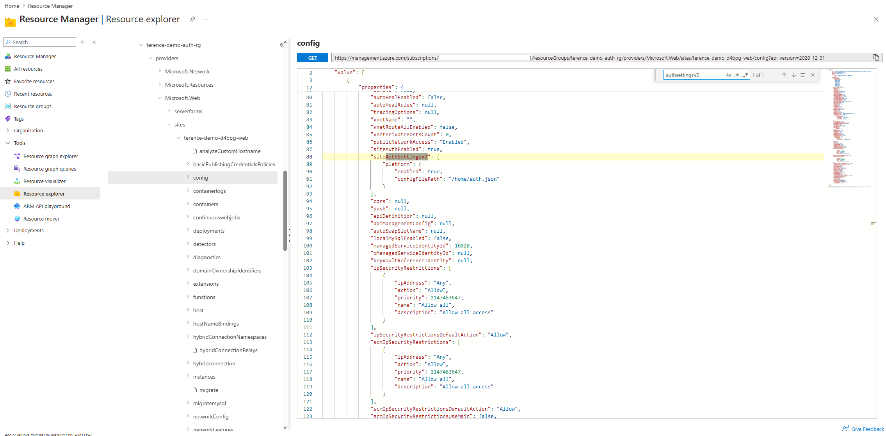This screenshot has width=886, height=436.
Task: Go to next find match arrow
Action: (x=793, y=75)
